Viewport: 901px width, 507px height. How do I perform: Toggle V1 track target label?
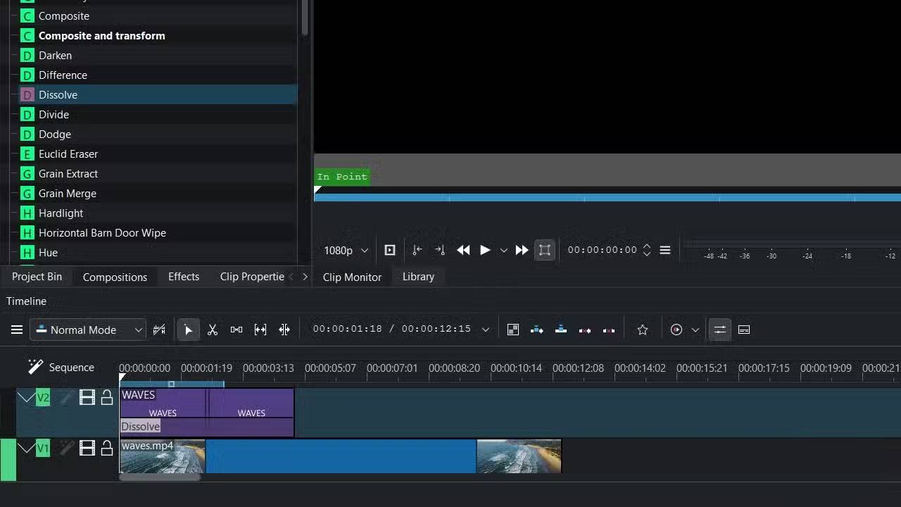[43, 448]
